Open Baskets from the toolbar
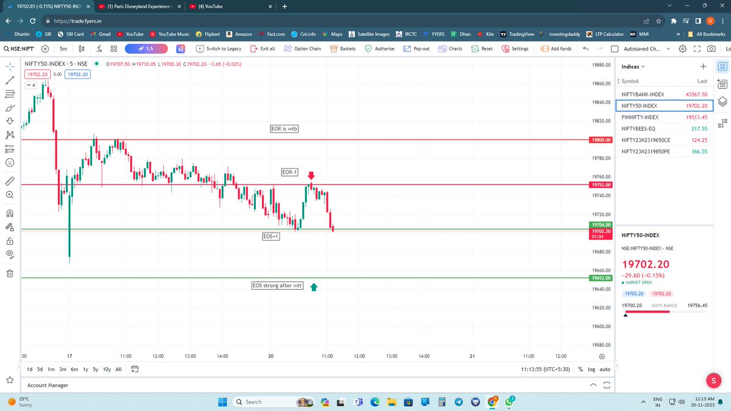This screenshot has height=411, width=731. click(x=343, y=49)
